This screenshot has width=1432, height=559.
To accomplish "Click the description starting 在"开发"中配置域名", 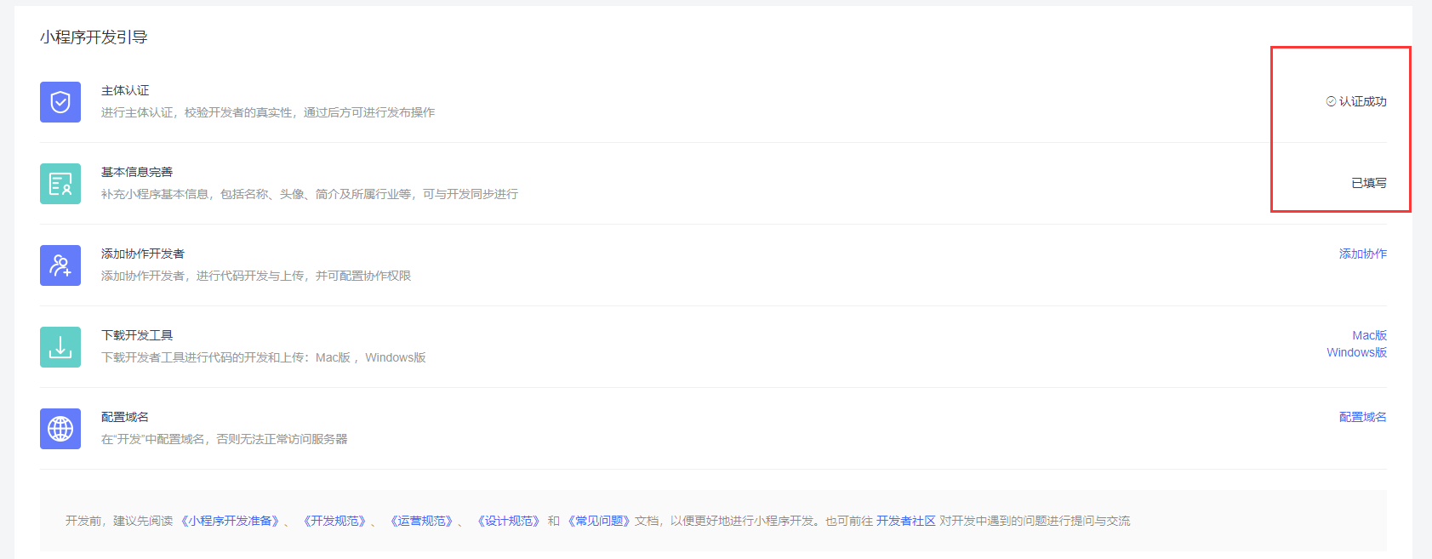I will pos(225,439).
